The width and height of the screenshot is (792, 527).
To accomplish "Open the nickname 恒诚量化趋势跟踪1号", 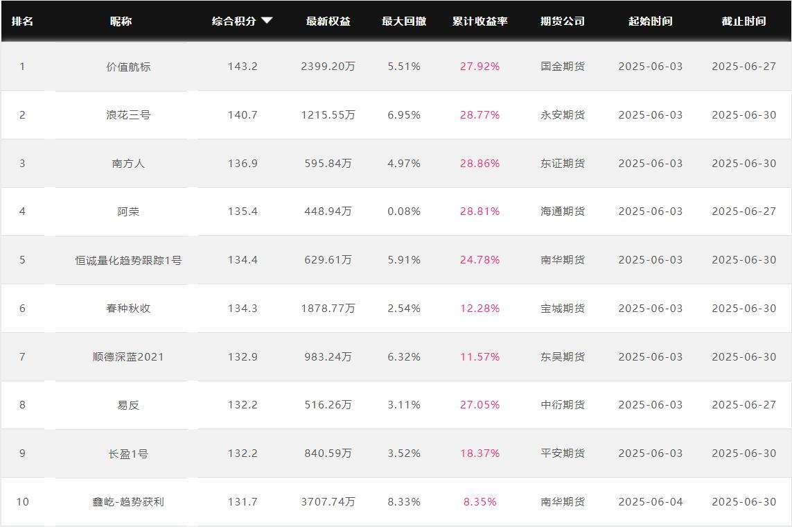I will 128,260.
